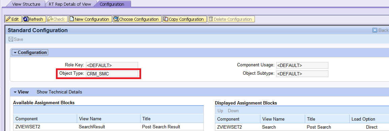Move block Down in Displayed Assignment Blocks
This screenshot has height=131, width=389.
[x=233, y=111]
